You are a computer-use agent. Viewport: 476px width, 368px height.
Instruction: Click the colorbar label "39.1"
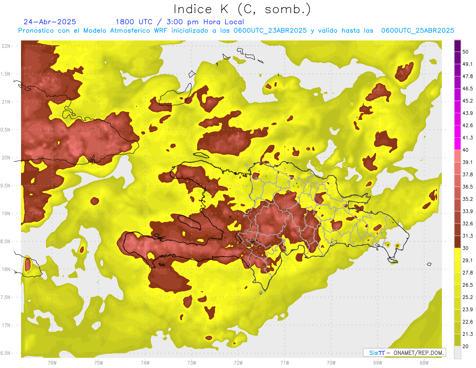pyautogui.click(x=467, y=162)
